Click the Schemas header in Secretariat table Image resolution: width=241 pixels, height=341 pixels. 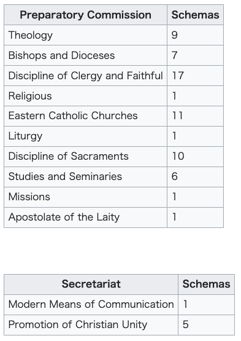(206, 284)
